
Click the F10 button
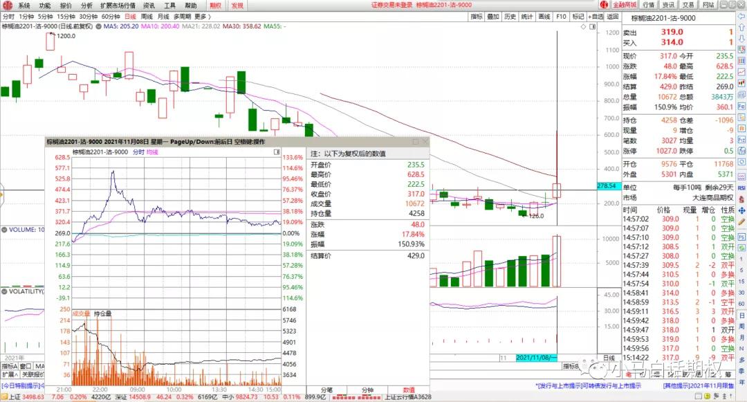pos(560,16)
